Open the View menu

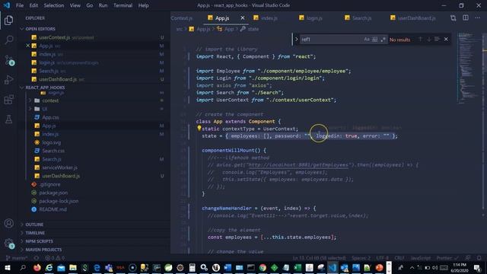(x=75, y=5)
